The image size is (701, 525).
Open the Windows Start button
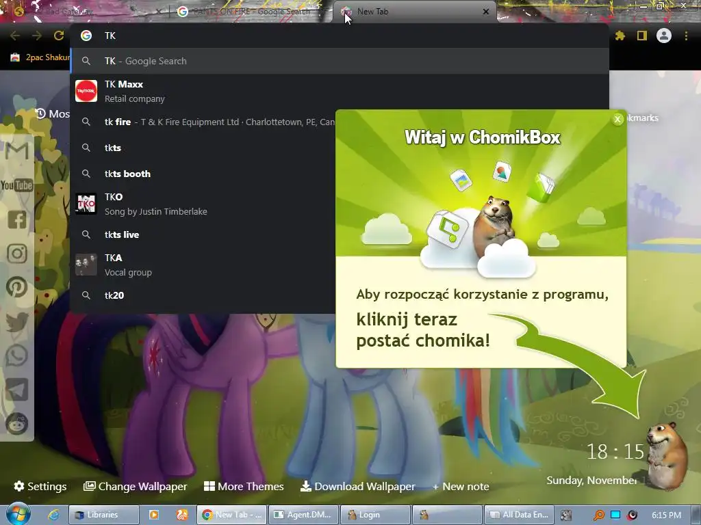[x=18, y=514]
